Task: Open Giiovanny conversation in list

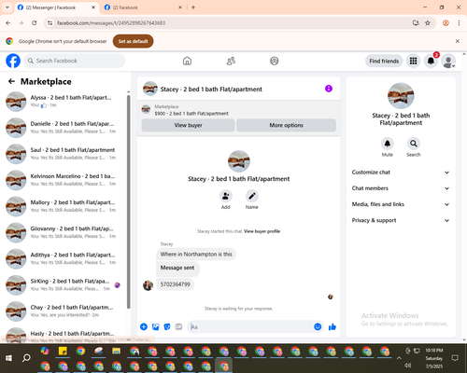Action: click(64, 232)
